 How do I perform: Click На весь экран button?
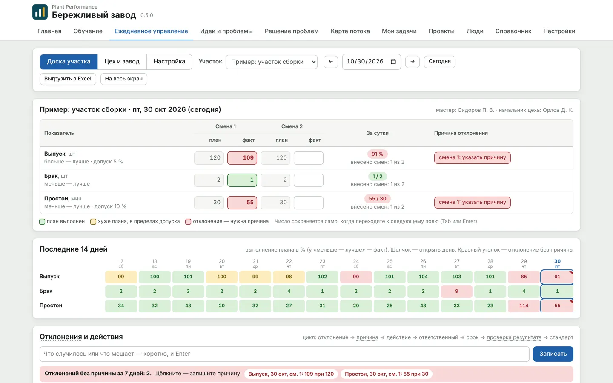click(x=124, y=79)
